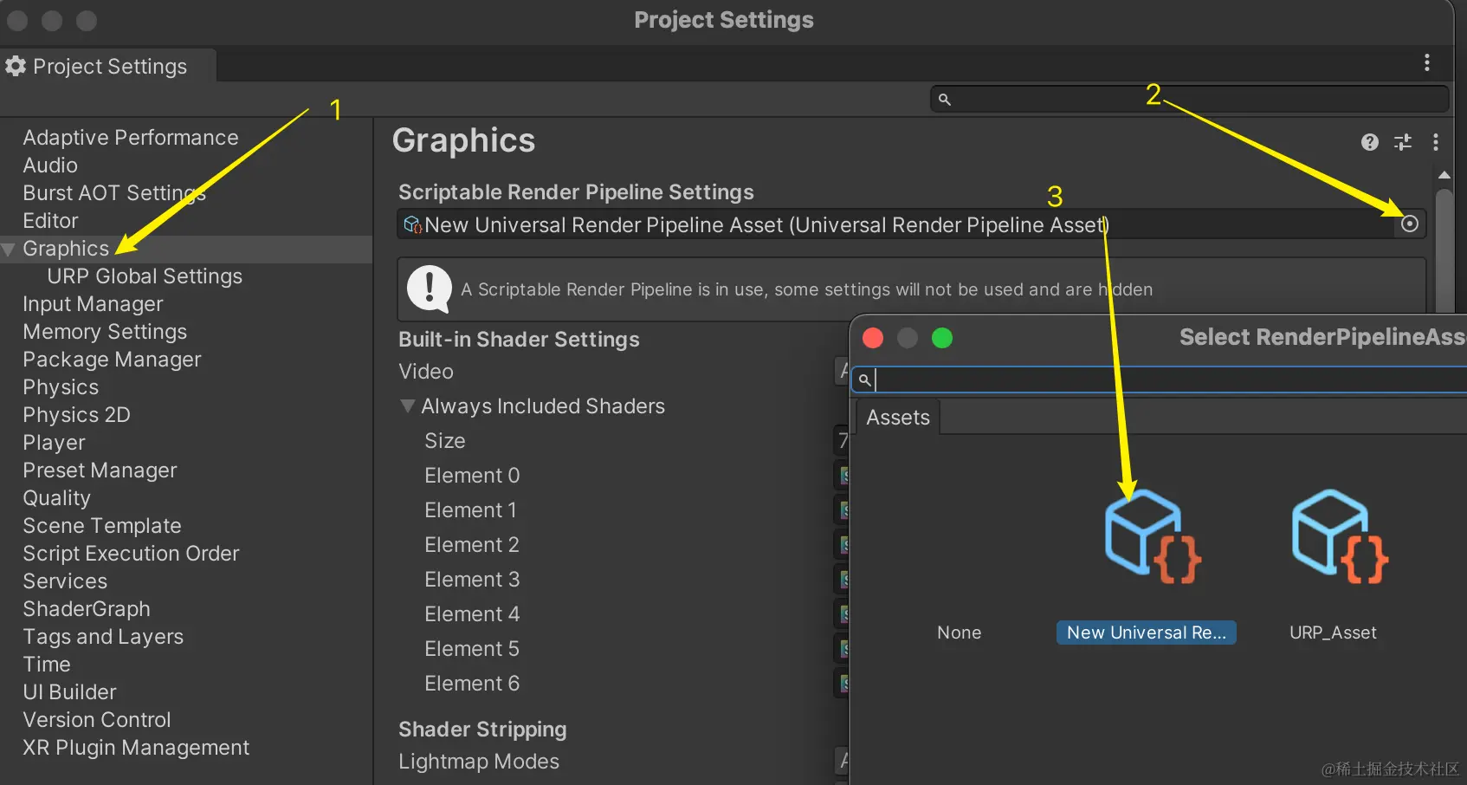This screenshot has width=1467, height=785.
Task: Select the New Universal Render asset icon
Action: [x=1151, y=537]
